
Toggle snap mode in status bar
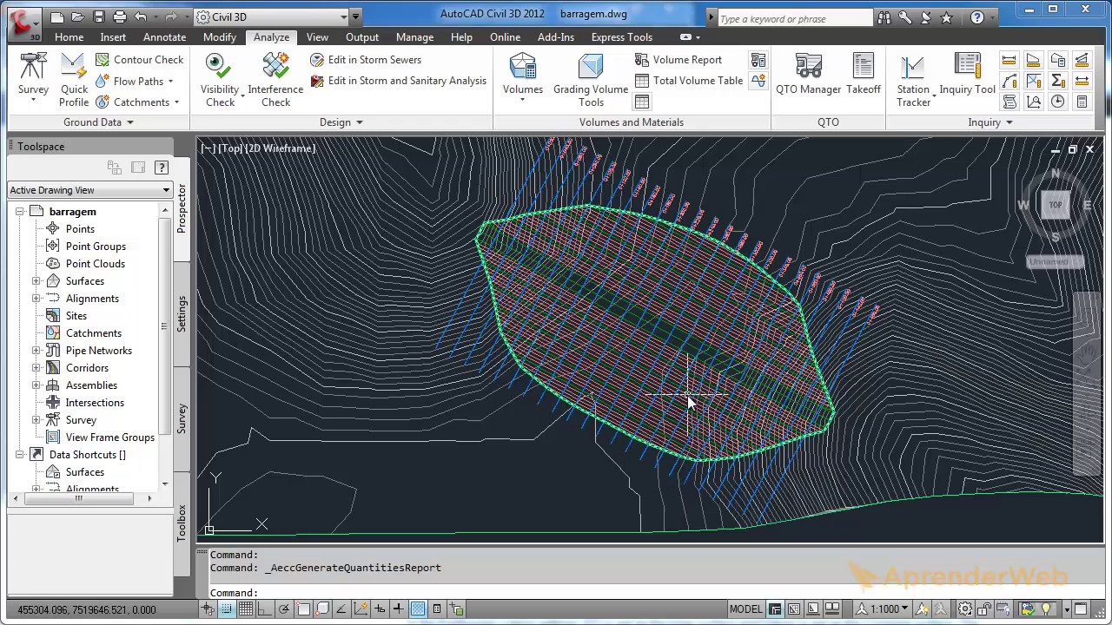(x=227, y=609)
